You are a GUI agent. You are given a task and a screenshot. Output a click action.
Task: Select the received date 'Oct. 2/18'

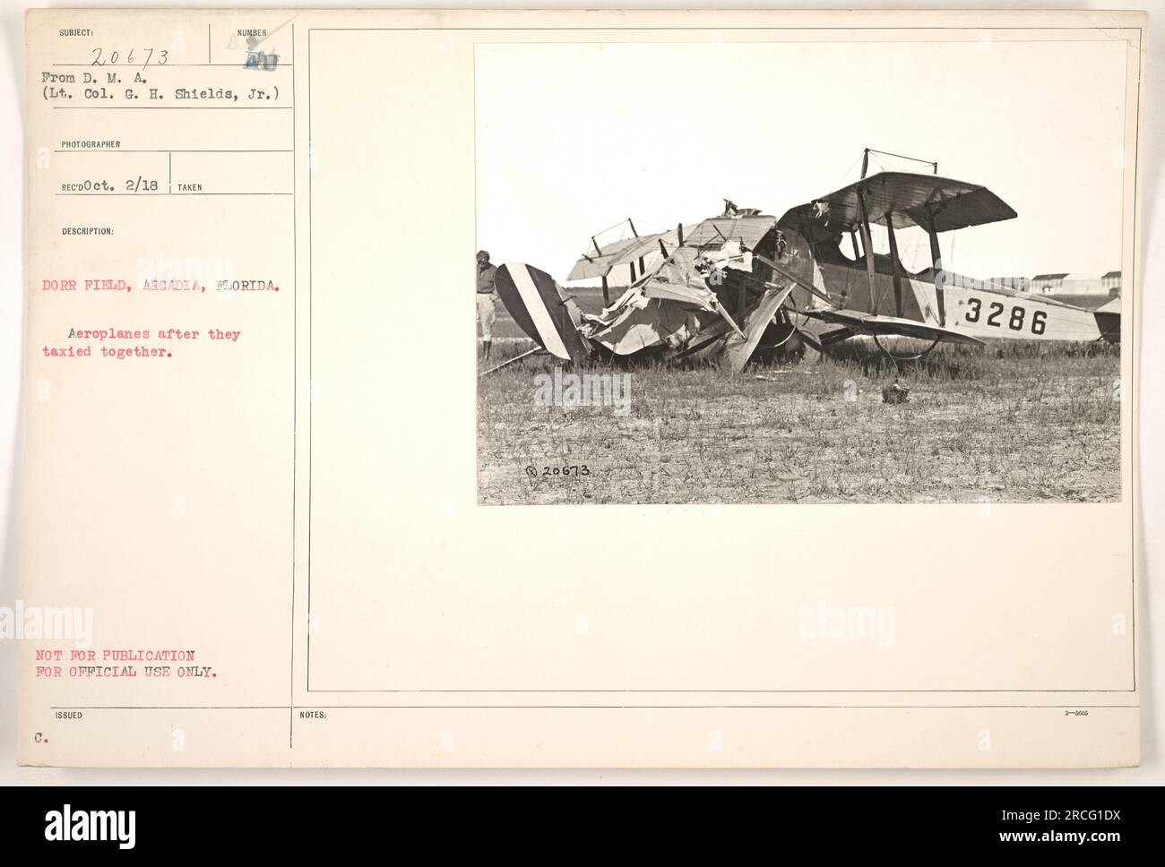[x=122, y=185]
